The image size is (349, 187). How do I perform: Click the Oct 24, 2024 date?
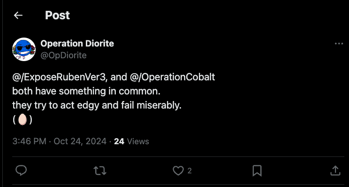80,141
